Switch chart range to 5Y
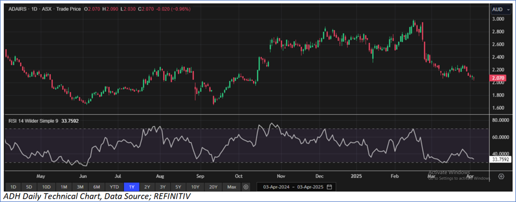Image resolution: width=516 pixels, height=202 pixels. tap(179, 187)
